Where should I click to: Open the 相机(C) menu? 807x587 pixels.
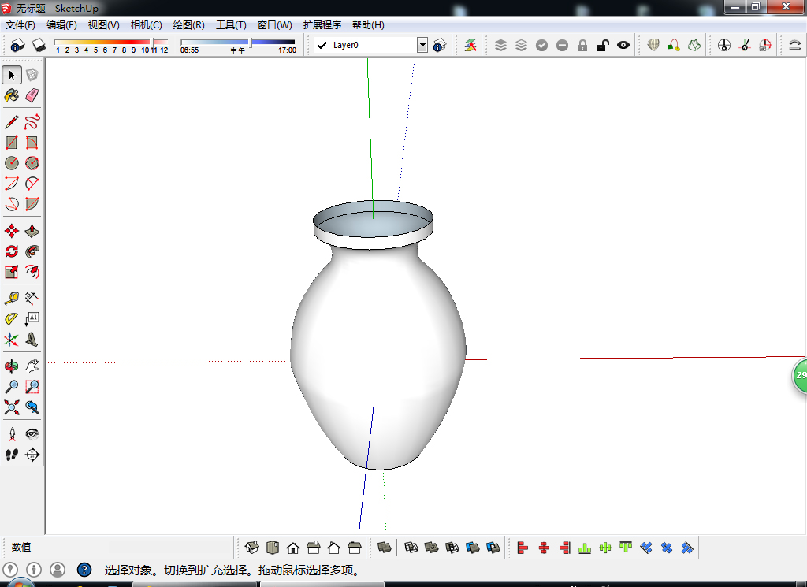coord(146,25)
